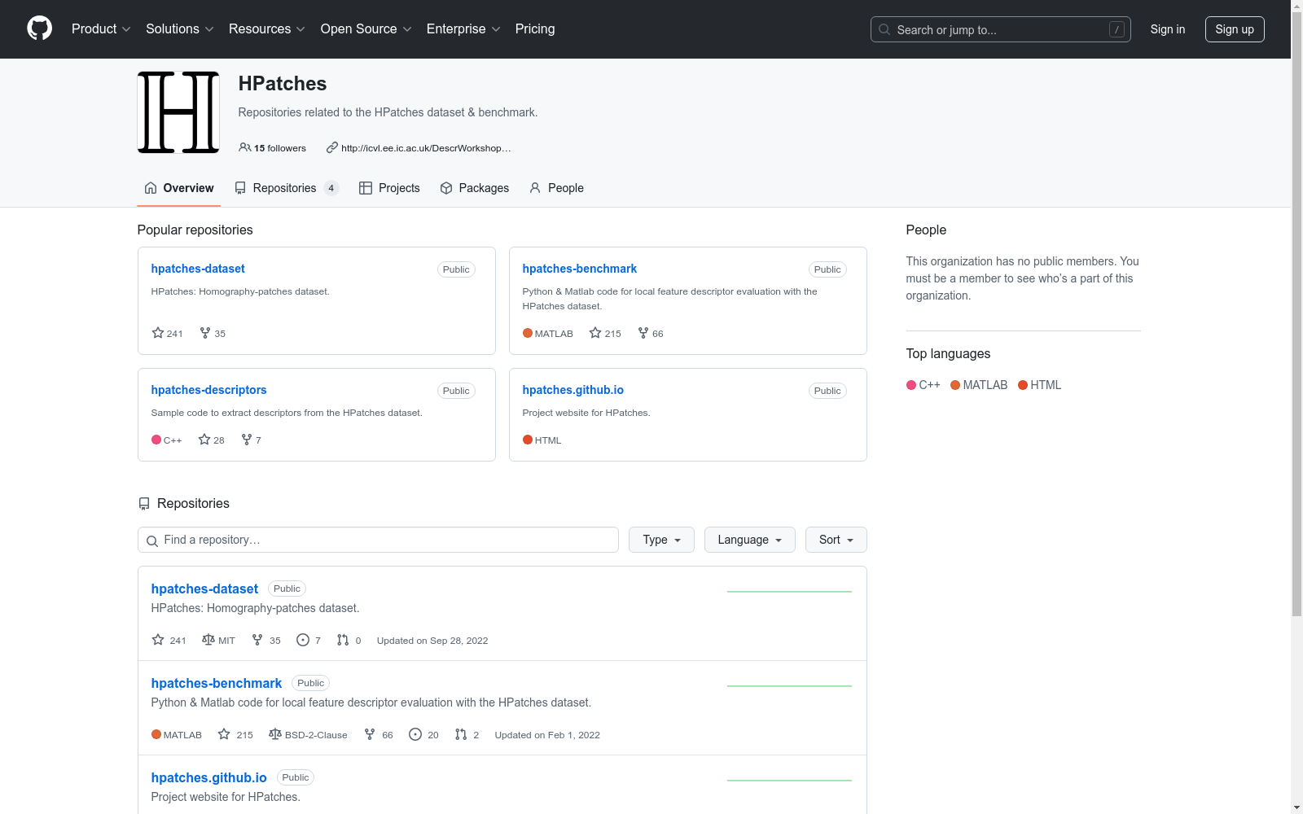Click the HPatches organization avatar
This screenshot has height=814, width=1303.
178,112
